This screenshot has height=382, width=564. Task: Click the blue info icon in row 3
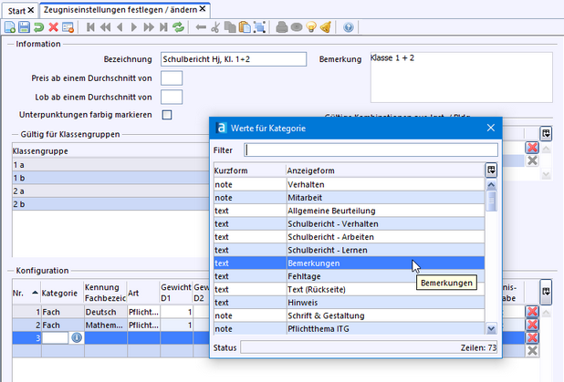coord(77,338)
